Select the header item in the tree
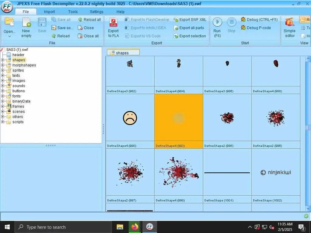311x233 pixels. tap(18, 55)
